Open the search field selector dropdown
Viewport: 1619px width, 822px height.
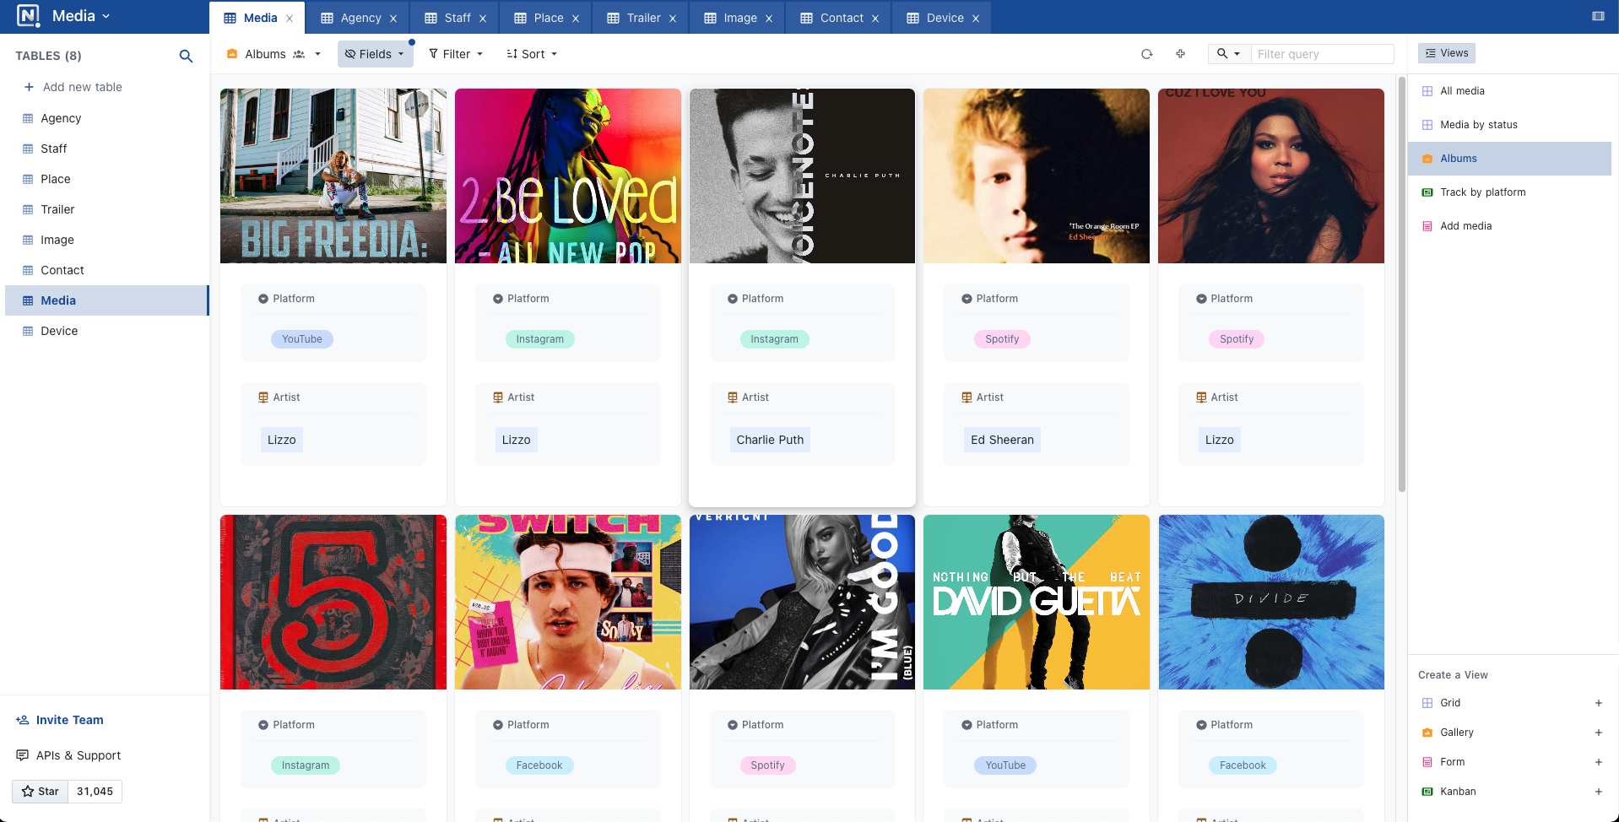(x=1229, y=54)
